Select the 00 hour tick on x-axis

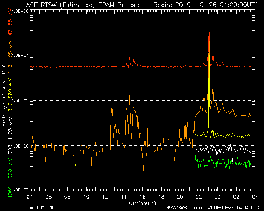[217, 197]
